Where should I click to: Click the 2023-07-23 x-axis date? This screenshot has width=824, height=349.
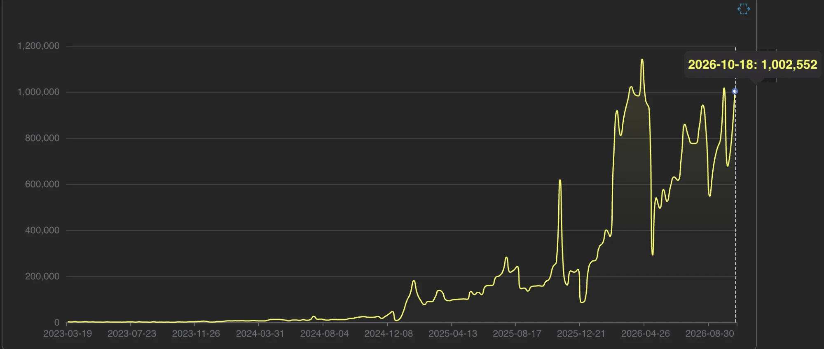click(132, 334)
